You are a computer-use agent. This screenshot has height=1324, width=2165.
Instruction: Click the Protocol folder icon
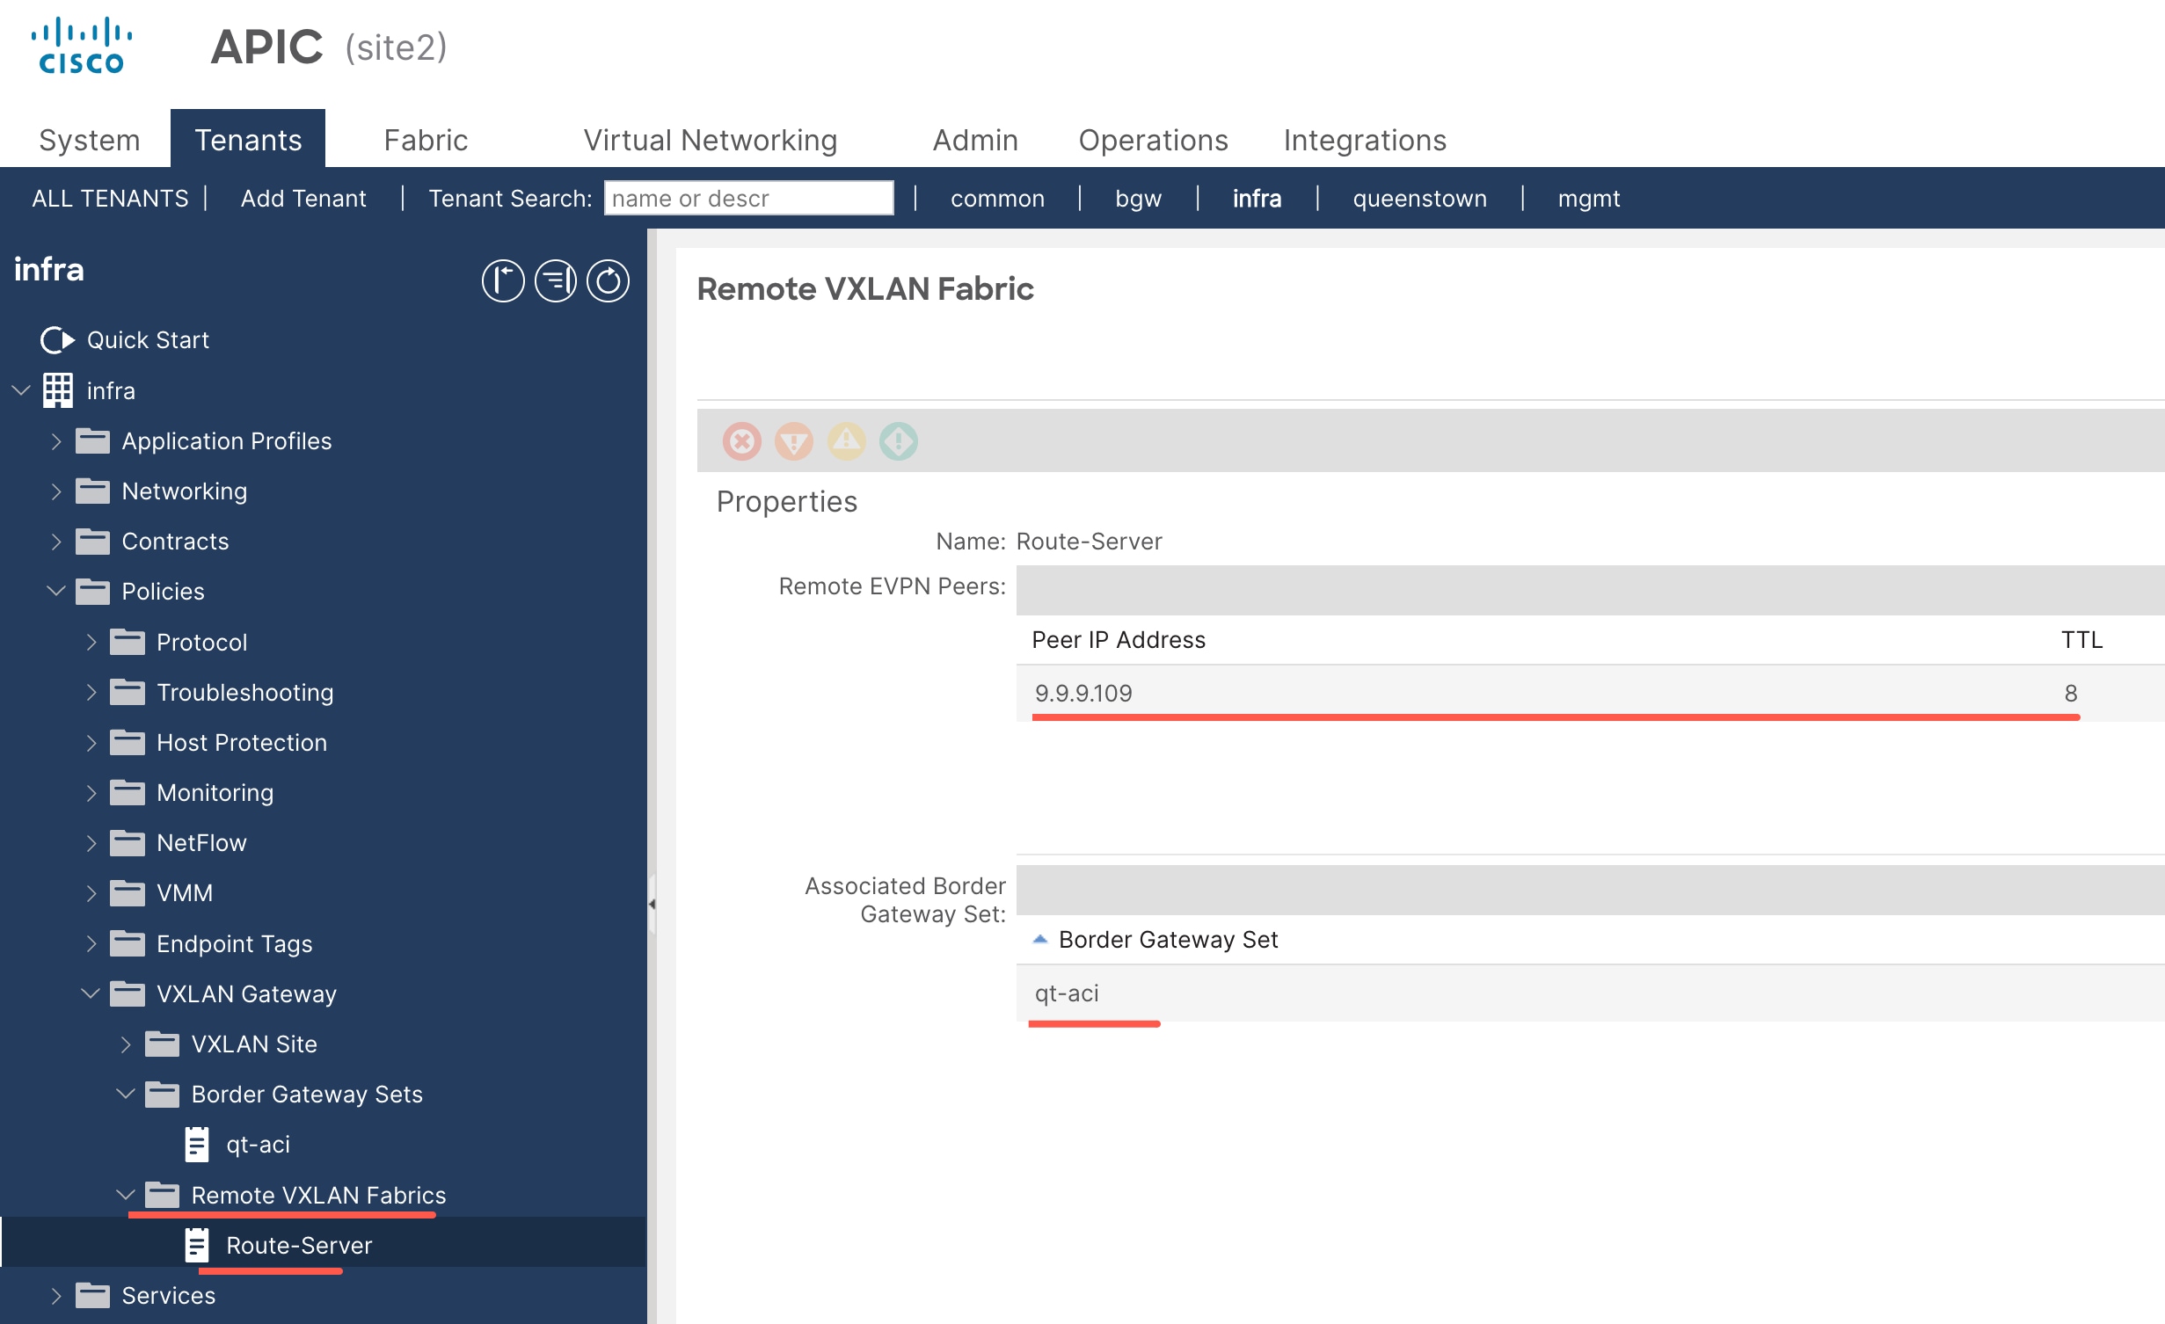128,642
